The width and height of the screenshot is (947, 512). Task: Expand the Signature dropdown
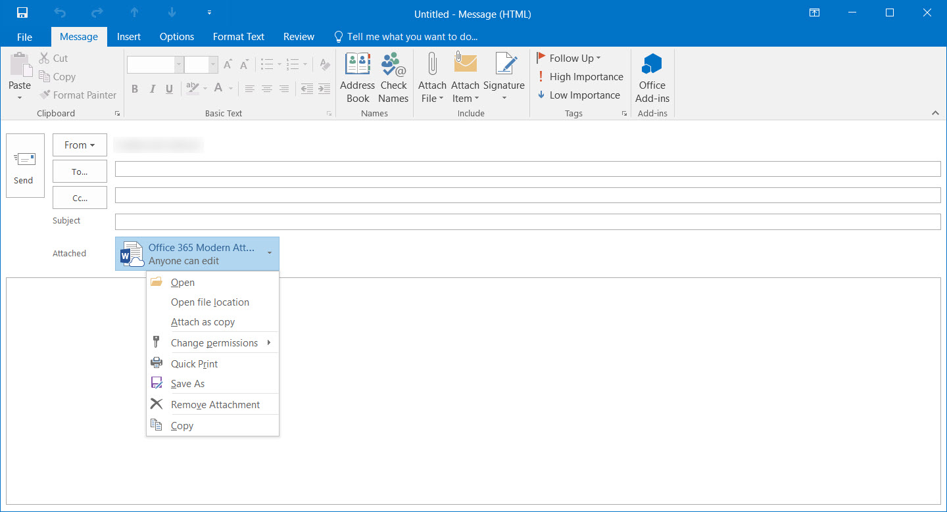tap(504, 99)
